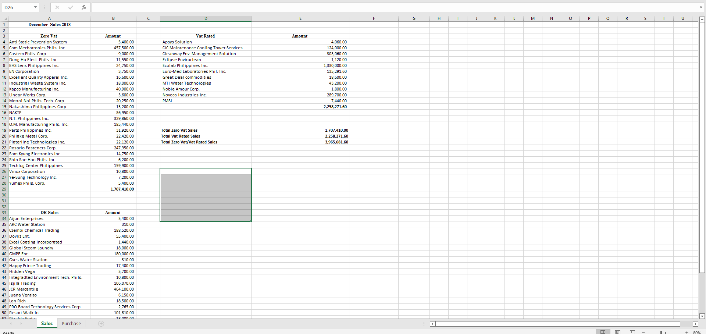Click the vertical scroll up arrow

click(x=702, y=19)
